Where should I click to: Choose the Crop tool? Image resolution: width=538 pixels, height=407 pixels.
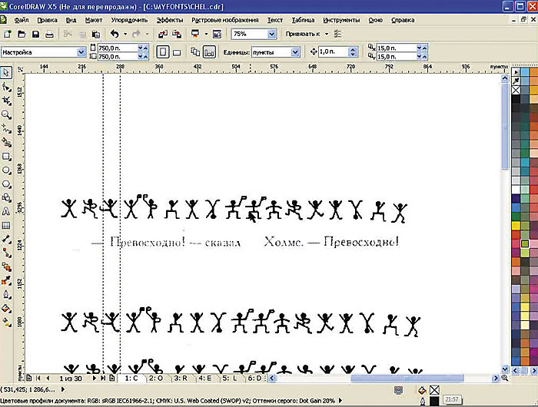(6, 101)
